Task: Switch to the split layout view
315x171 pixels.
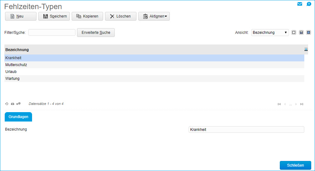Action: [301, 33]
